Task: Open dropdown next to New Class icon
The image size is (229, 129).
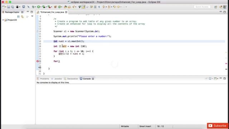Action: [62, 7]
